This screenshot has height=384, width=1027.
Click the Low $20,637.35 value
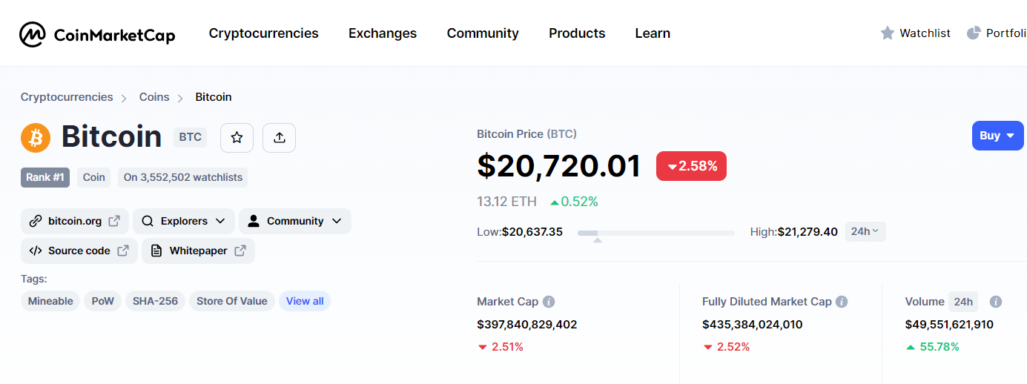(x=532, y=232)
